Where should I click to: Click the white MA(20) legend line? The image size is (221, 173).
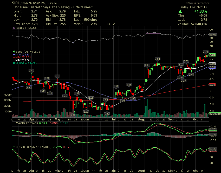click(14, 60)
